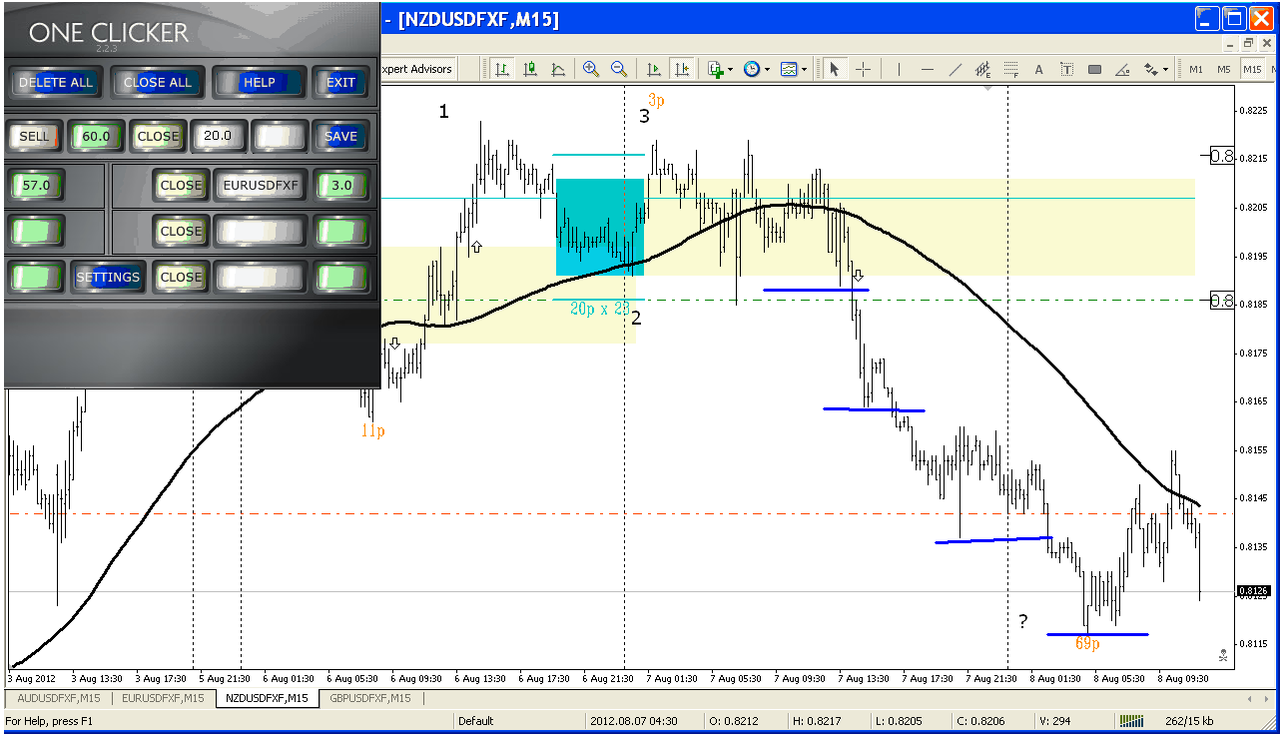Click EXIT in One Clicker

pyautogui.click(x=341, y=82)
